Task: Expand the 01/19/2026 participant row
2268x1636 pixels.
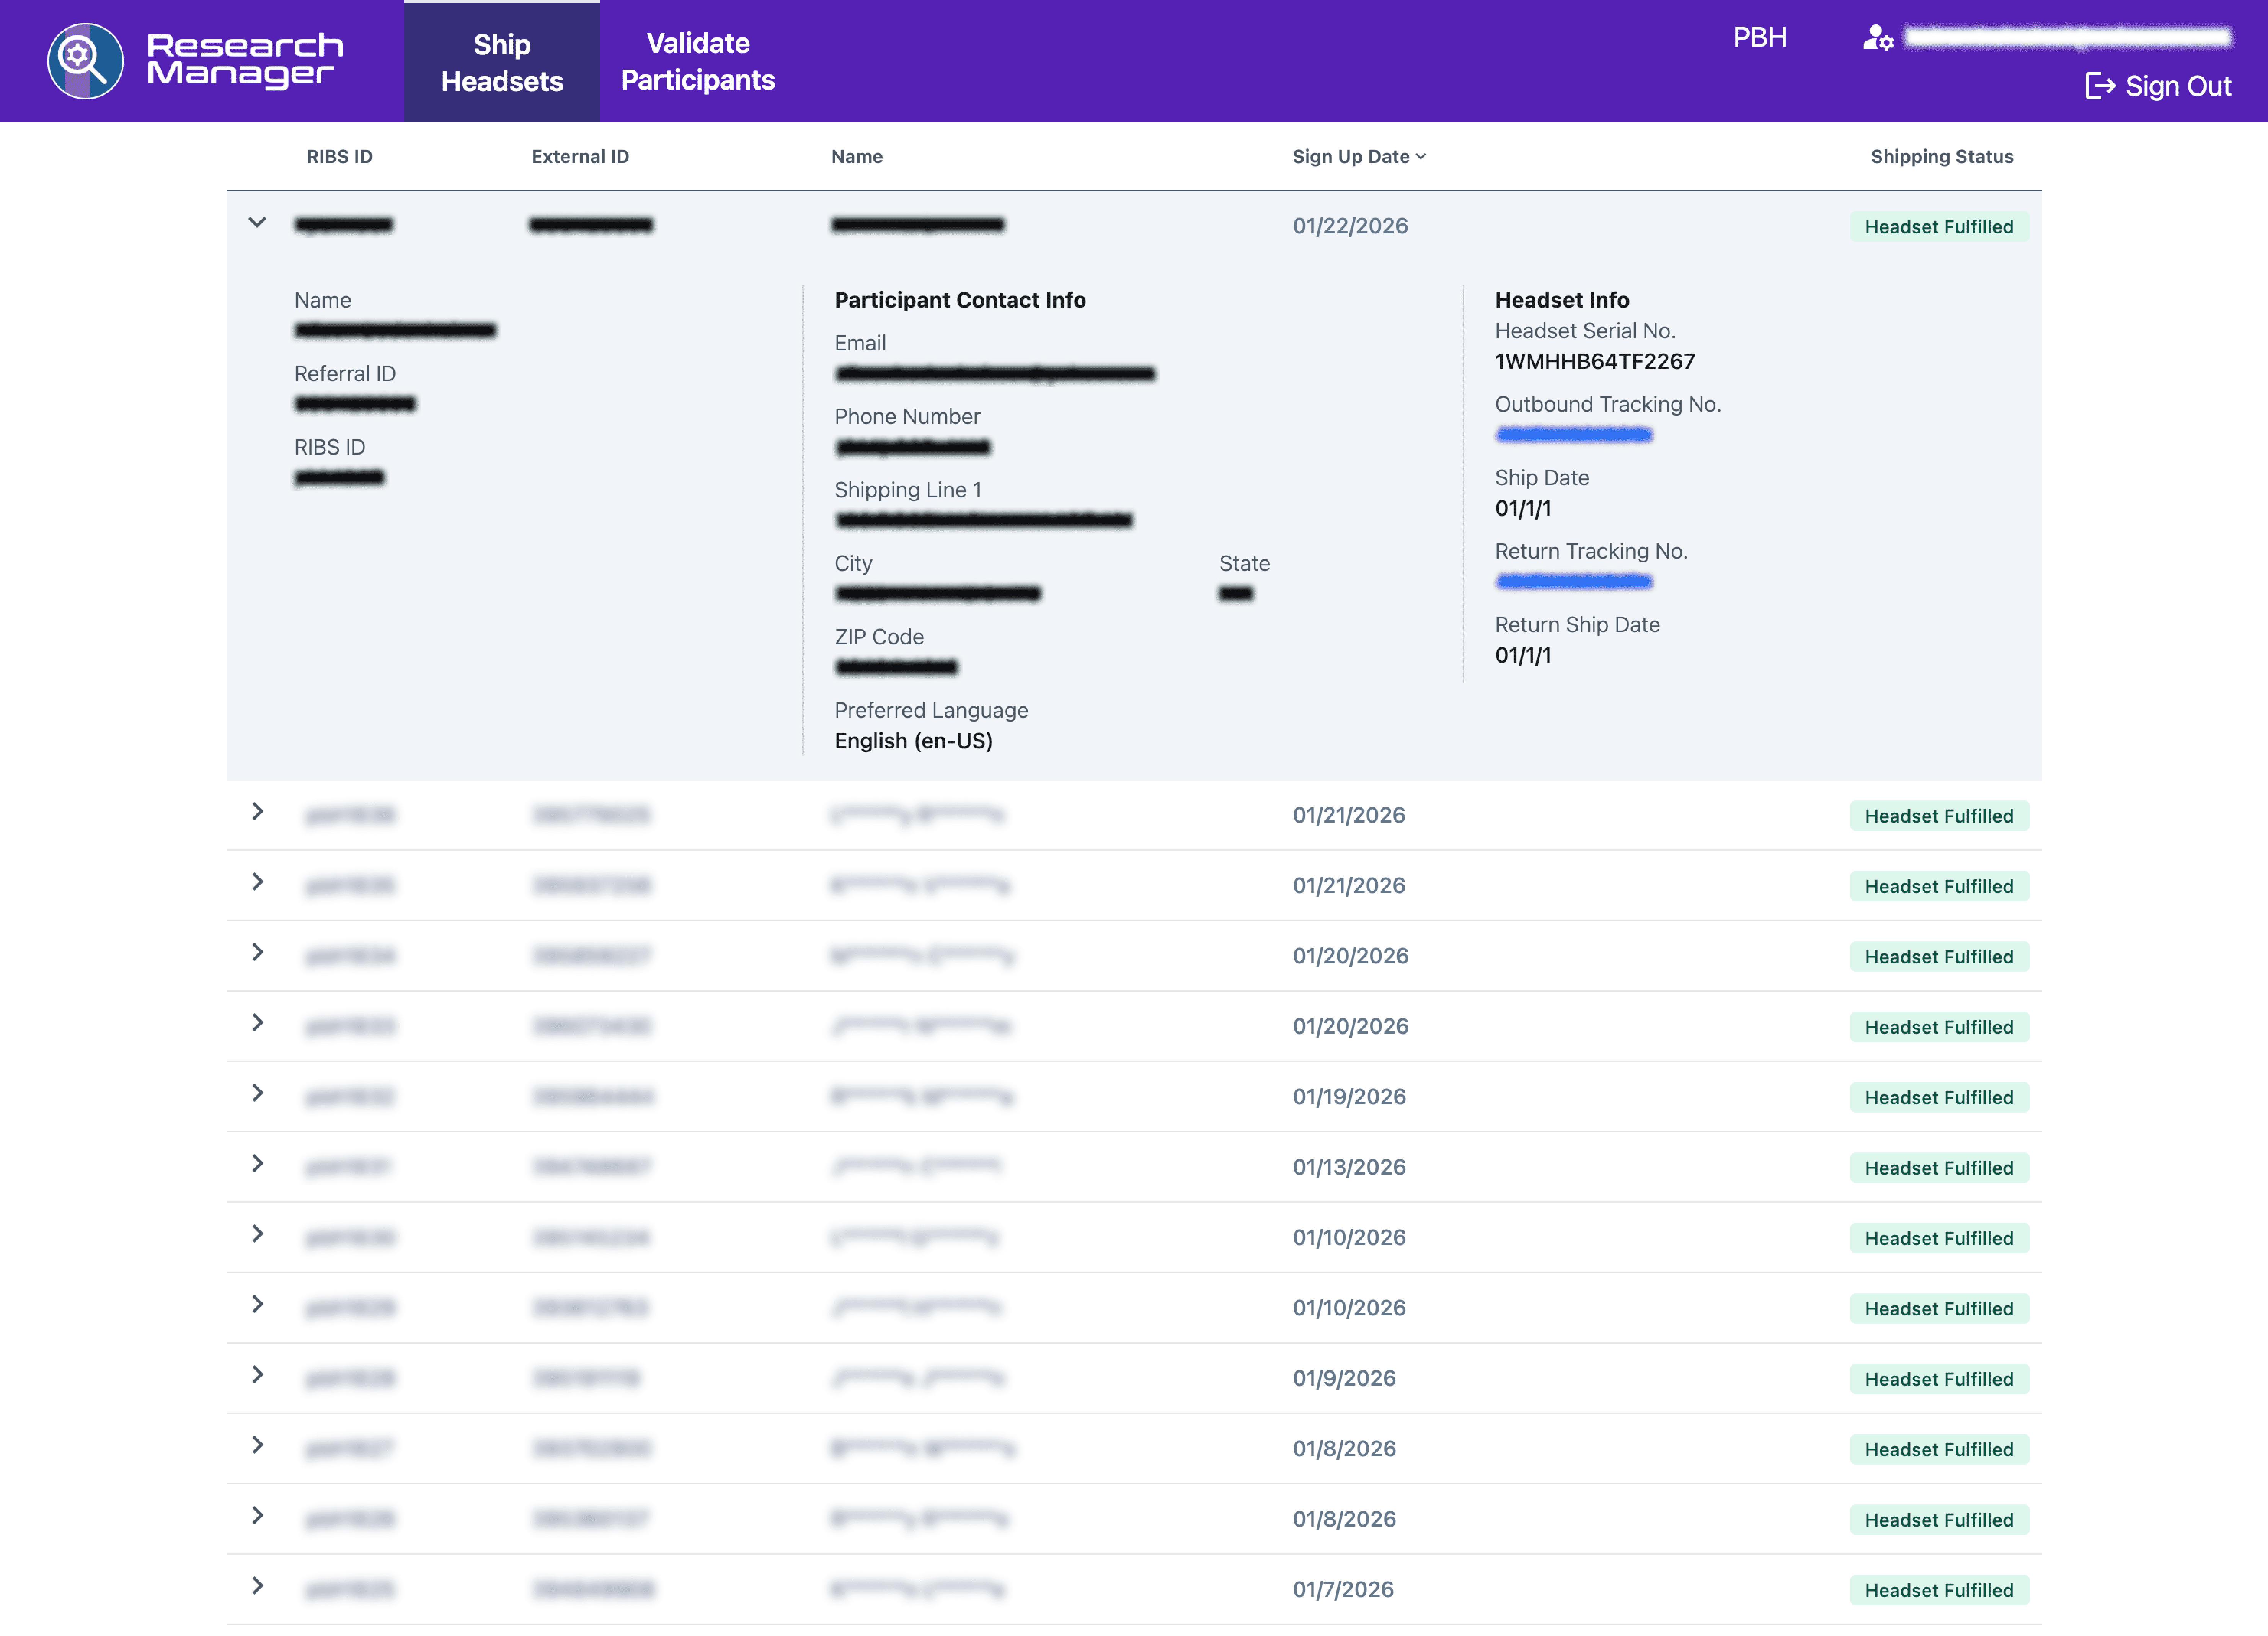Action: [257, 1093]
